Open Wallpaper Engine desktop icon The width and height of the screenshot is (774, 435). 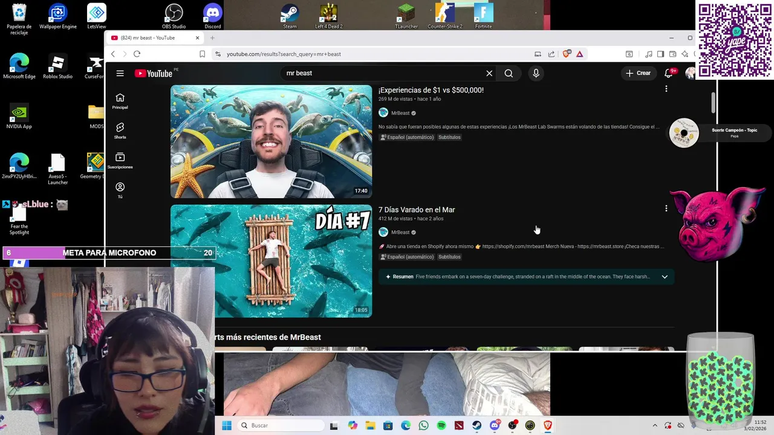click(58, 16)
